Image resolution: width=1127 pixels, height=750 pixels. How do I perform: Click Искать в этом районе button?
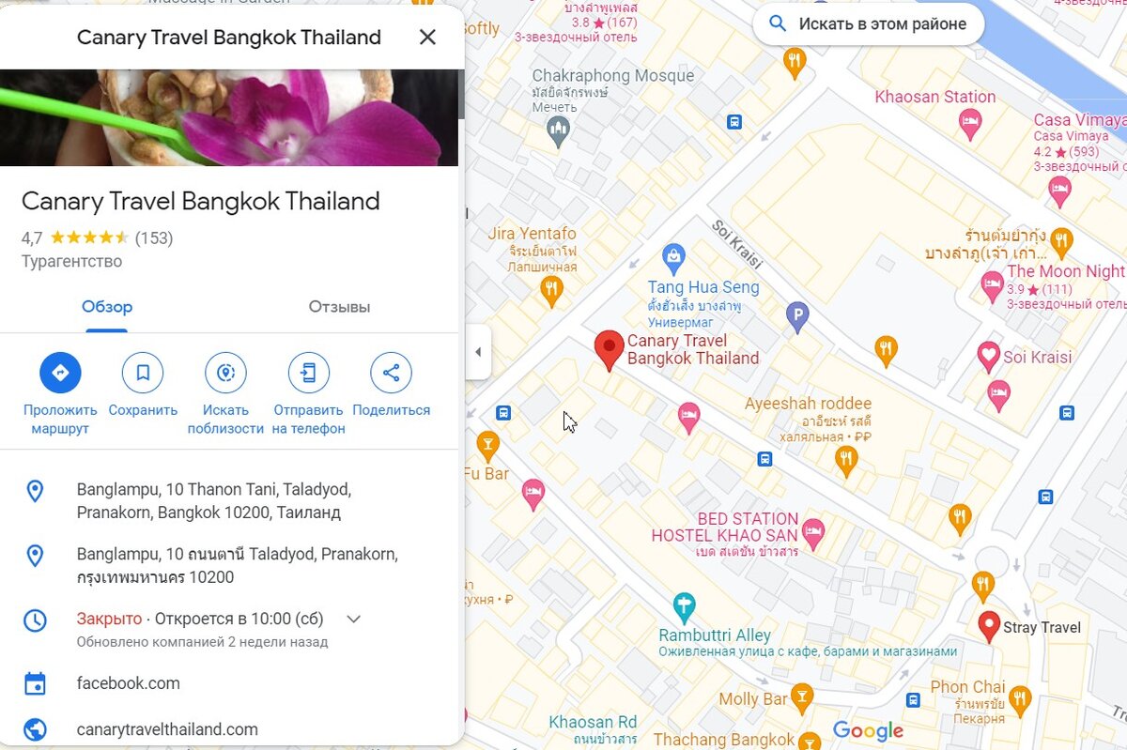pyautogui.click(x=869, y=23)
